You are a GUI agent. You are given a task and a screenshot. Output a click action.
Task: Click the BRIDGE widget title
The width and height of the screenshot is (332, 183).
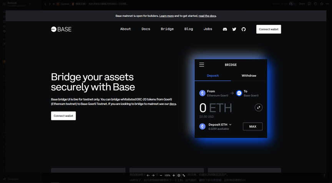click(x=231, y=65)
